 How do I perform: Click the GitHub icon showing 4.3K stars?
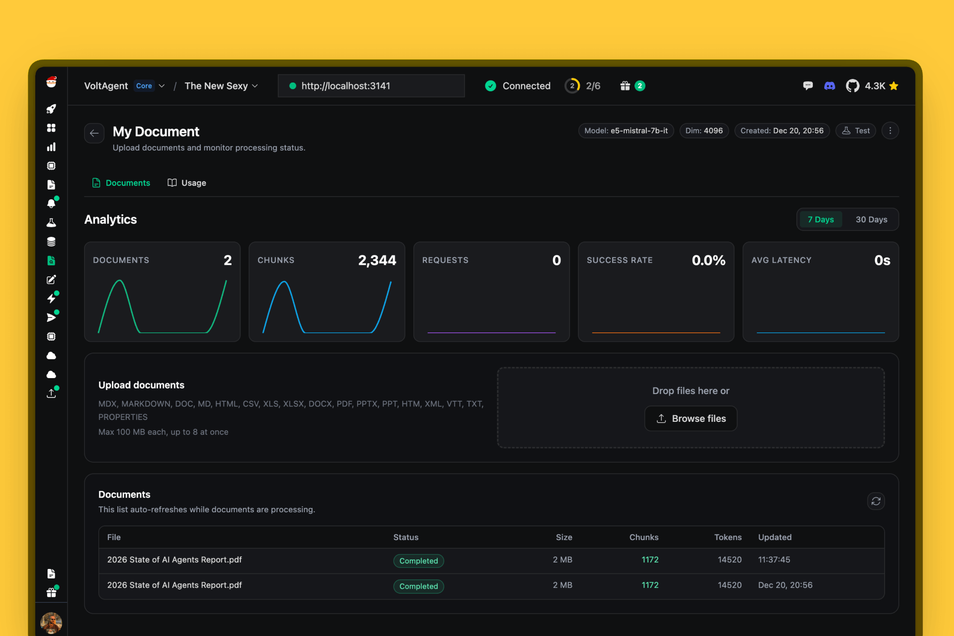point(853,85)
